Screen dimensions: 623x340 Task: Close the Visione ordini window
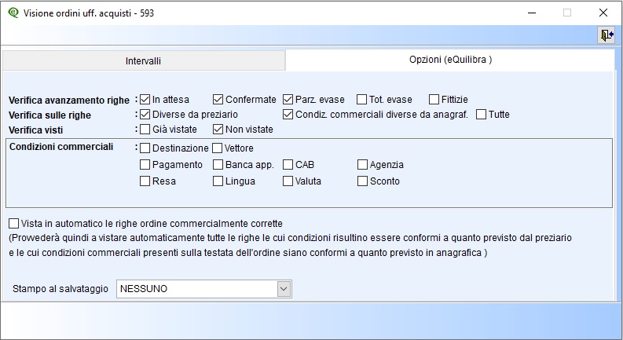(x=603, y=13)
